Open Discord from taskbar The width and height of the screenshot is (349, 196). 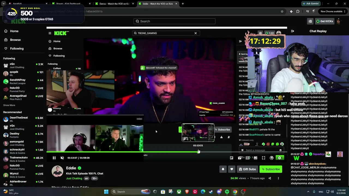click(219, 192)
